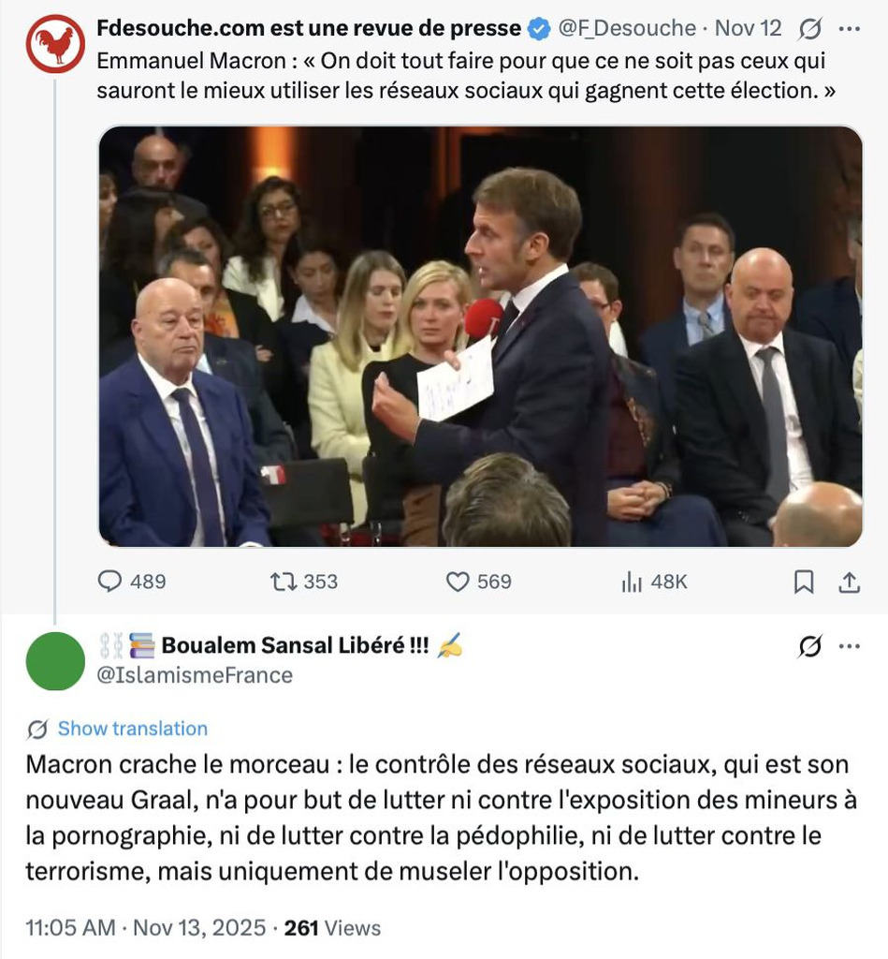This screenshot has width=888, height=959.
Task: Bookmark the Fdesouche post
Action: pos(803,582)
